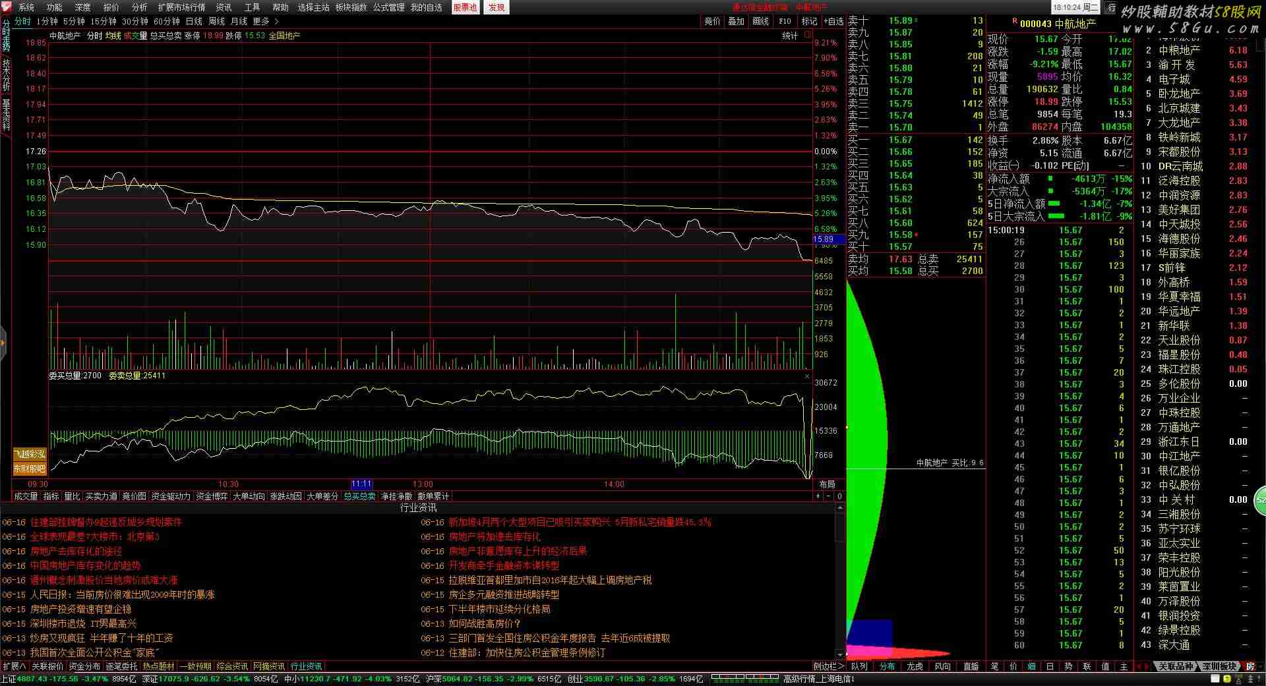This screenshot has width=1266, height=686.
Task: Open the 扩展 expander at bottom-left
Action: click(14, 666)
